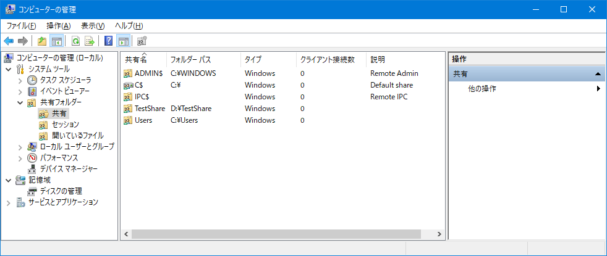Collapse the 共有 section in actions pane

coord(598,73)
